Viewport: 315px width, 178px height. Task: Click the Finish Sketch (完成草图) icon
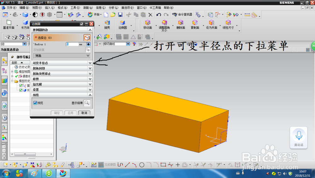[107, 165]
